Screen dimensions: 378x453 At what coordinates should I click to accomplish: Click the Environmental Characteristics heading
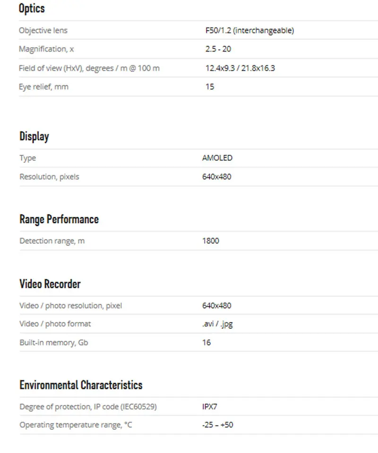pyautogui.click(x=81, y=385)
